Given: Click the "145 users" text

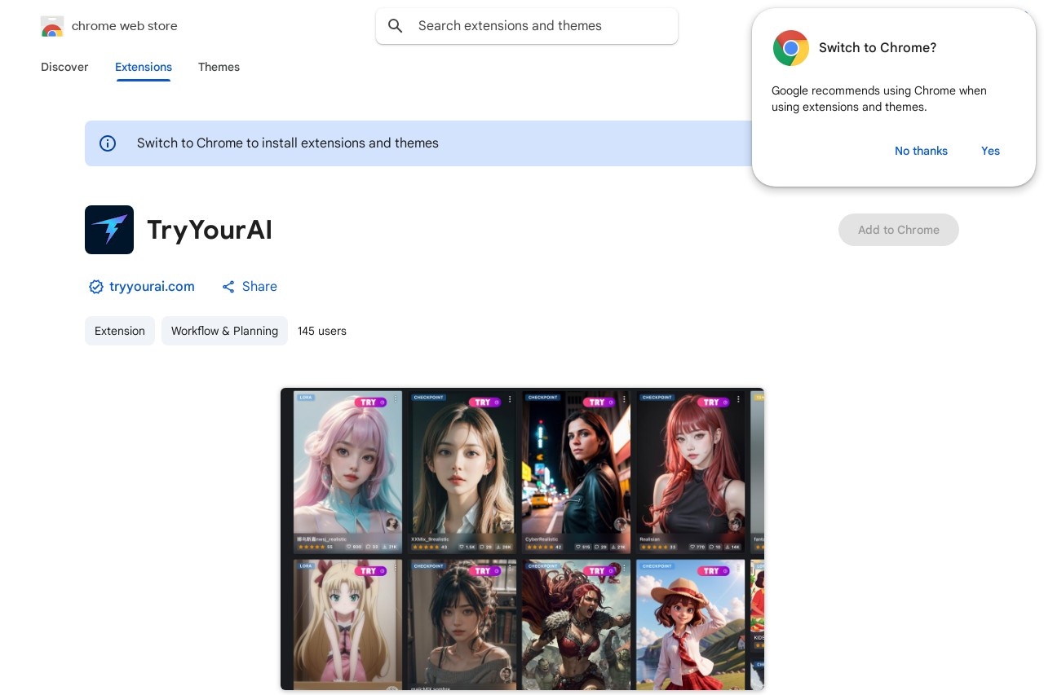Looking at the screenshot, I should coord(322,331).
